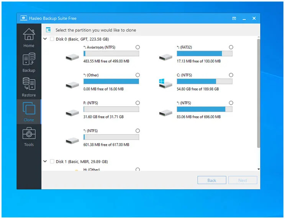Select the C: (NTFS) partition radio button

pos(231,75)
